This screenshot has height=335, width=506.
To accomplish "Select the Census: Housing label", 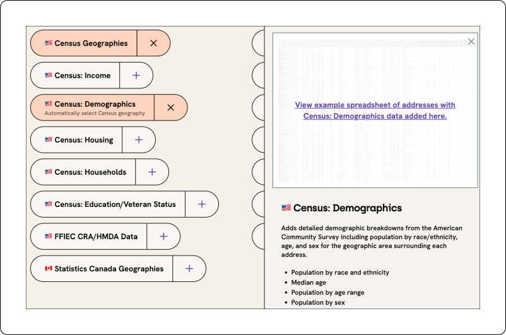I will 83,140.
